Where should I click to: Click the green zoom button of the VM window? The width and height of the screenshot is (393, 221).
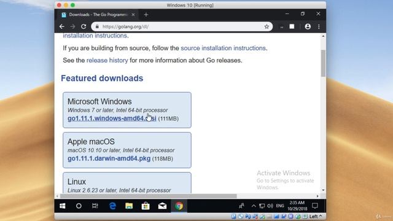click(72, 5)
